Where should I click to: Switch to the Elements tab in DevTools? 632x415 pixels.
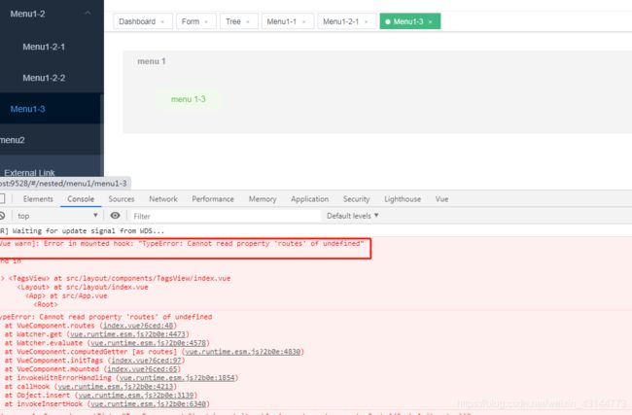click(38, 199)
